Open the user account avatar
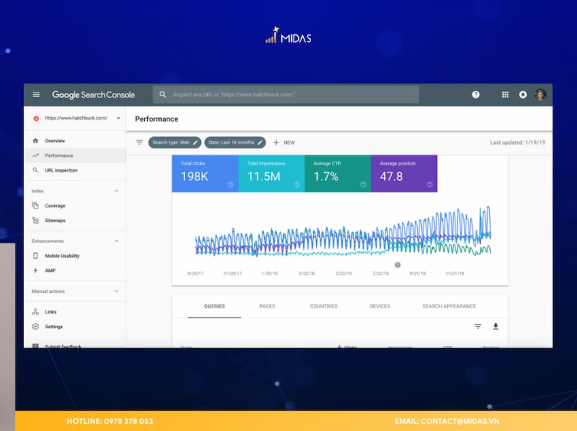The width and height of the screenshot is (577, 431). 540,95
